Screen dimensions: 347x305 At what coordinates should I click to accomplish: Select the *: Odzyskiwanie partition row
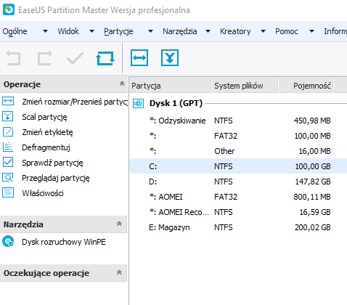[x=238, y=121]
